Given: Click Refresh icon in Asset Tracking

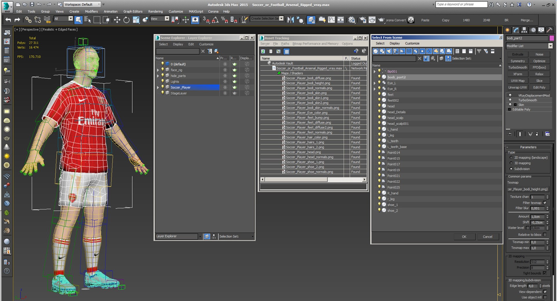Looking at the screenshot, I should pos(263,51).
